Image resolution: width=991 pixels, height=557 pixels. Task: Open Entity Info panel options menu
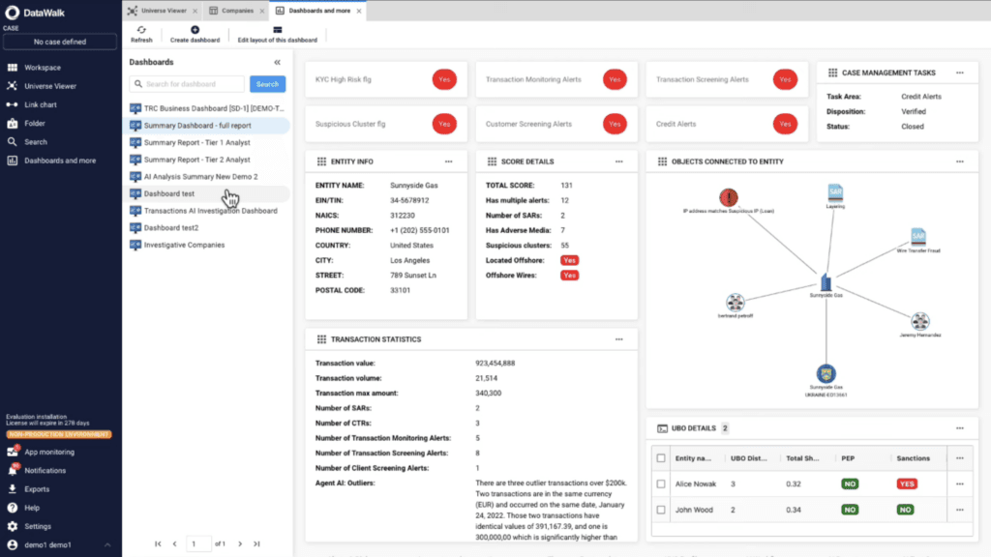pos(449,161)
